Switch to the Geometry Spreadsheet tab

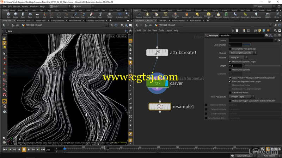coord(96,21)
